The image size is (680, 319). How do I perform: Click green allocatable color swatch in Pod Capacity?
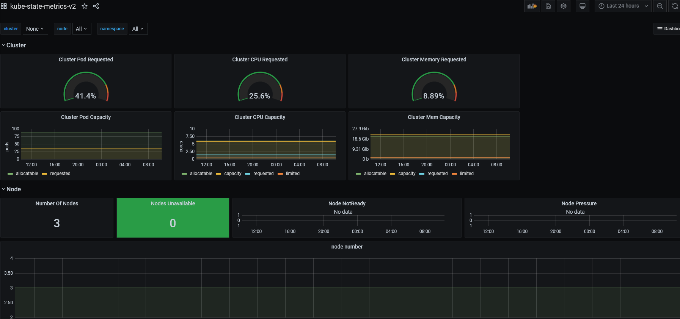pyautogui.click(x=10, y=174)
